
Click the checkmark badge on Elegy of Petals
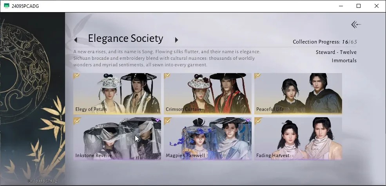[x=76, y=75]
